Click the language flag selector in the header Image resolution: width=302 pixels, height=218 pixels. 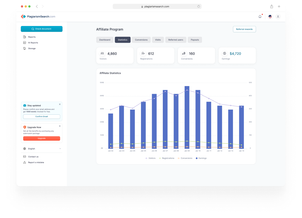point(270,17)
